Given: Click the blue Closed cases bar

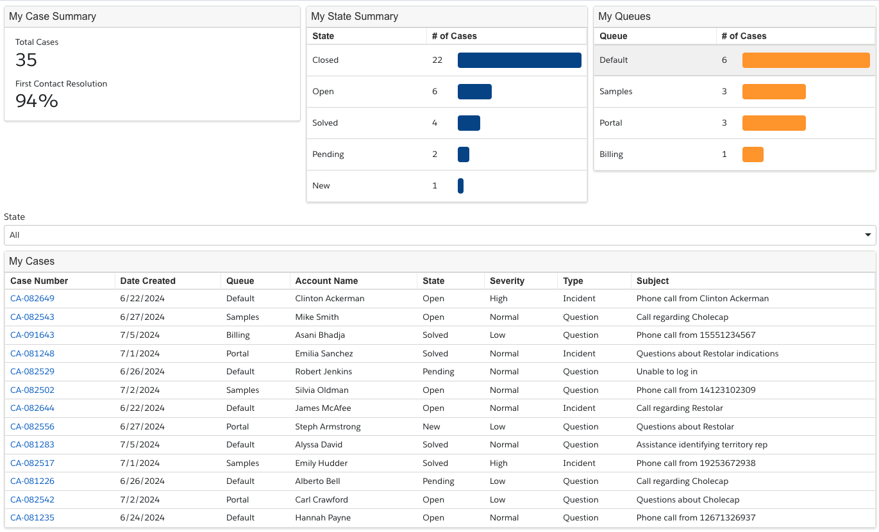Looking at the screenshot, I should (519, 60).
